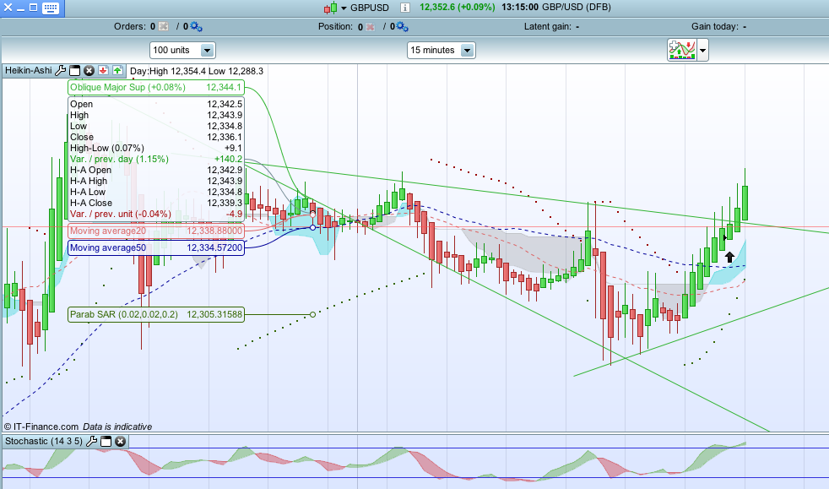This screenshot has width=829, height=489.
Task: Click the High-Low (0.07%) row
Action: click(x=156, y=148)
